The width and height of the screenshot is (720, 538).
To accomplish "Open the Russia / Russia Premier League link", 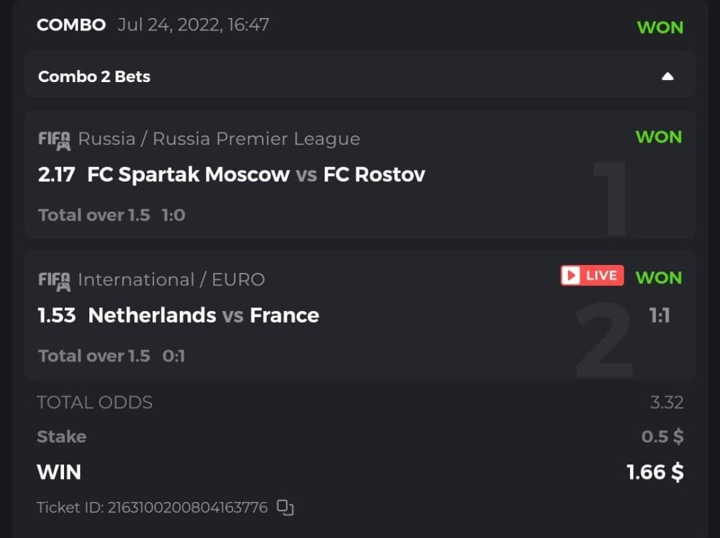I will tap(219, 139).
